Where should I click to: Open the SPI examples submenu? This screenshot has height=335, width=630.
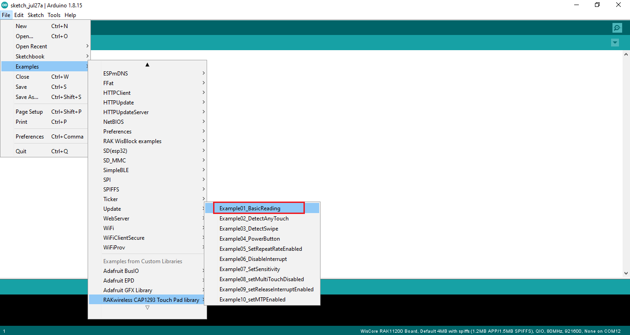click(x=147, y=180)
